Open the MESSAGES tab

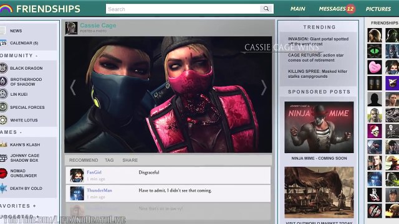[332, 9]
